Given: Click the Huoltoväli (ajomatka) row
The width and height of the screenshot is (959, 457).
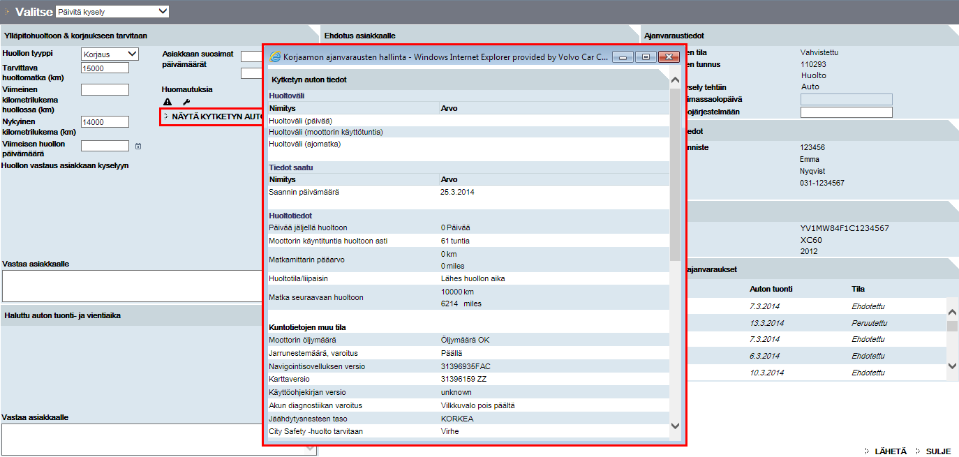Looking at the screenshot, I should coord(468,144).
